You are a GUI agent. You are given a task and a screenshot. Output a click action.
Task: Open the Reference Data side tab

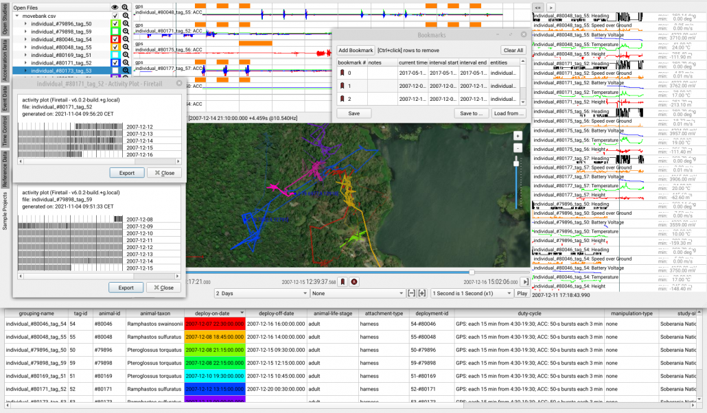5,169
